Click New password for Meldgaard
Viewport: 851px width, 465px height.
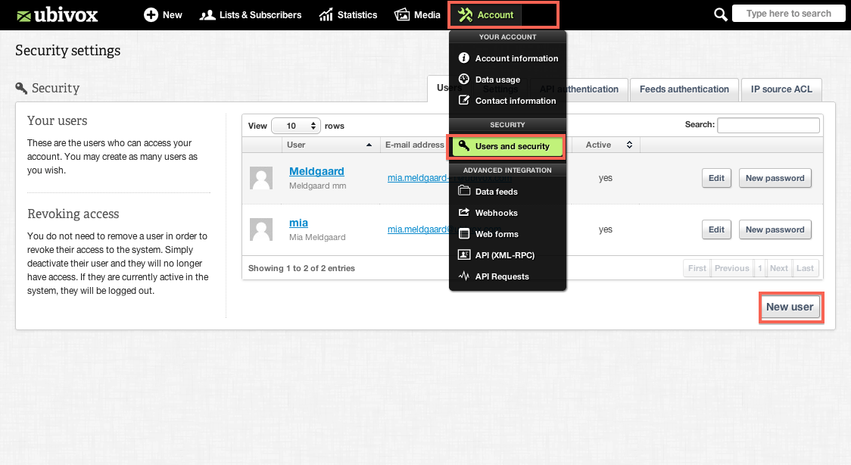coord(775,178)
